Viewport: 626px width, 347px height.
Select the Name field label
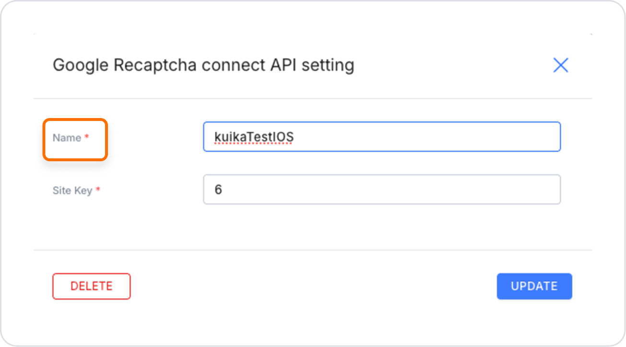pyautogui.click(x=67, y=138)
